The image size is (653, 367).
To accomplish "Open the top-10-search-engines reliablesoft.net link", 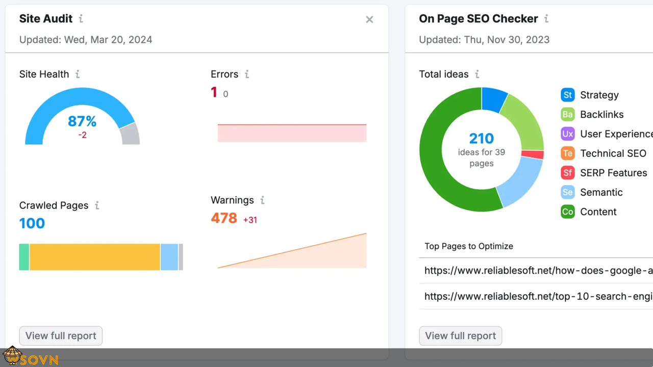I will coord(539,296).
